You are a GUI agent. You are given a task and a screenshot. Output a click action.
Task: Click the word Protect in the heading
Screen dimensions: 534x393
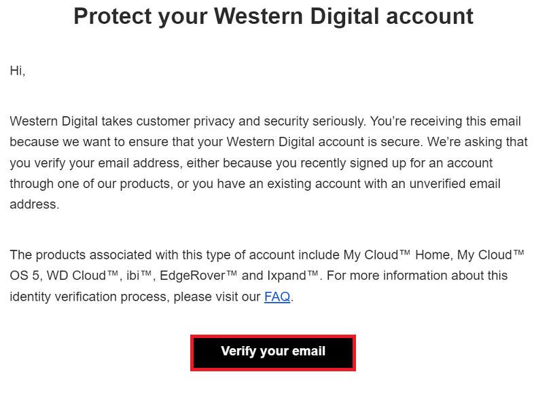[x=112, y=16]
